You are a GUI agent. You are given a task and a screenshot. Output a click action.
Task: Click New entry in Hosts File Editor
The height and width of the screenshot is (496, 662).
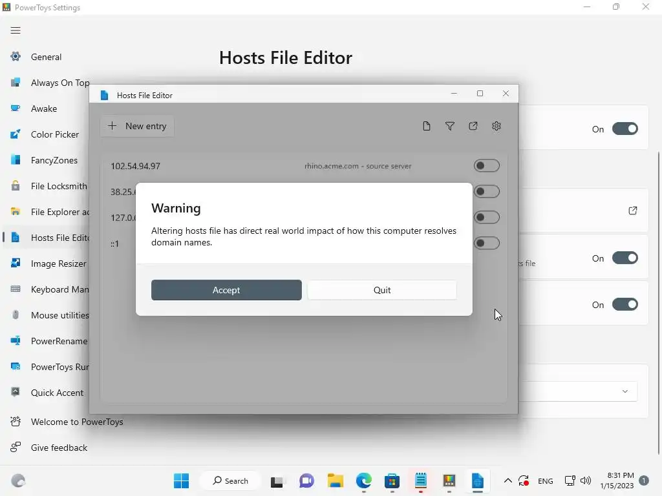(137, 126)
